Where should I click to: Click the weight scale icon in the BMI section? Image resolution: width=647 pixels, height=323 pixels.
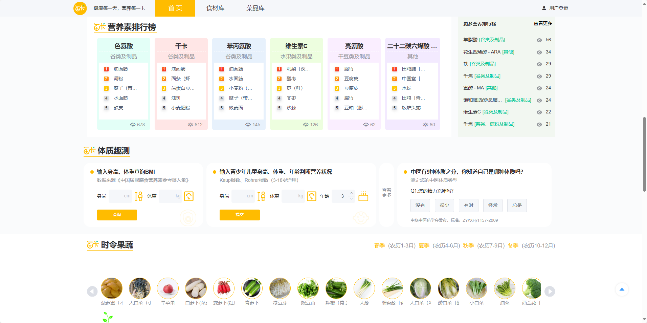pos(189,196)
